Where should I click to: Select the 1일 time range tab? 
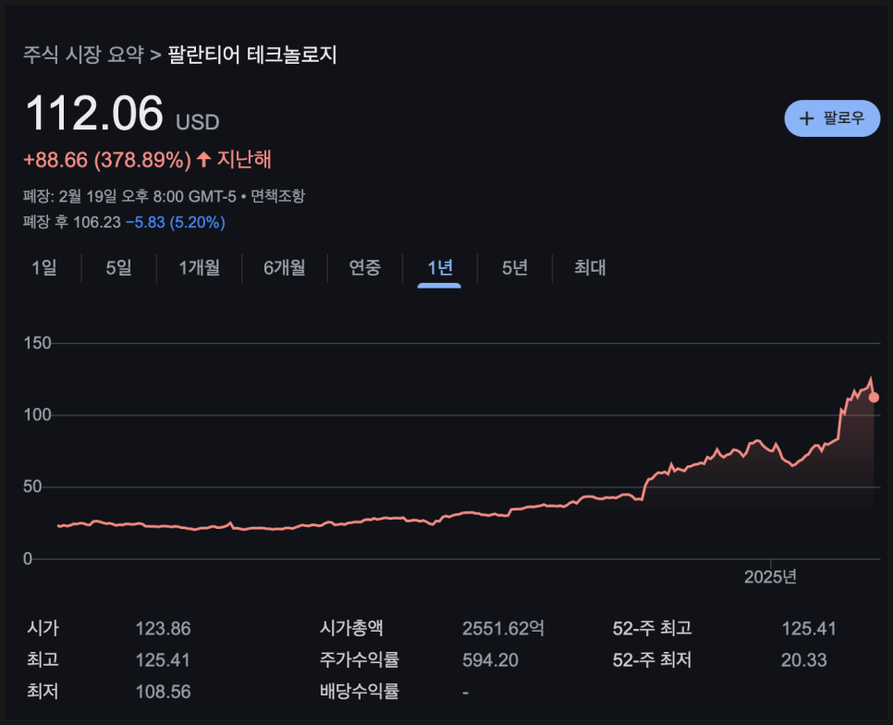[43, 267]
